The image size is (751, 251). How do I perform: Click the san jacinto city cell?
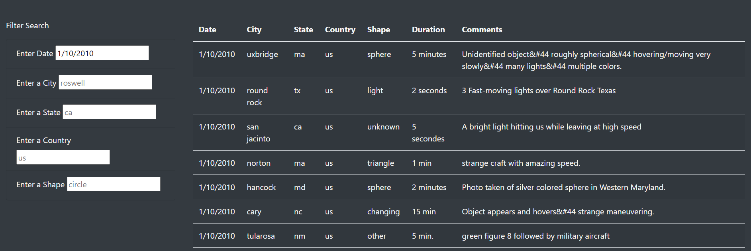258,133
